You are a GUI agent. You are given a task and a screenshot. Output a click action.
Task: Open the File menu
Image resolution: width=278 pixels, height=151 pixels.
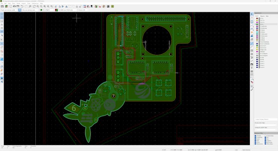(2, 3)
